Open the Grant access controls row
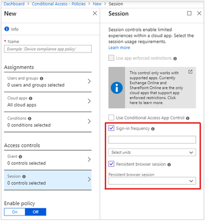The height and width of the screenshot is (221, 205). [x=48, y=160]
